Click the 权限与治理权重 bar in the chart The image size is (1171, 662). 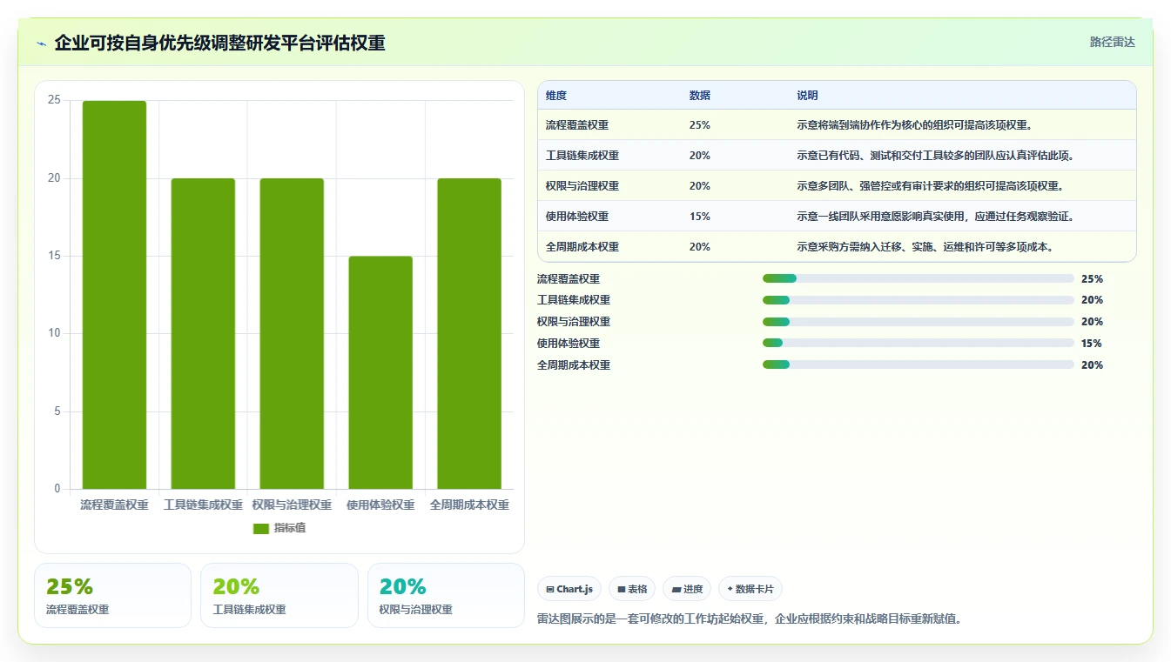point(292,333)
